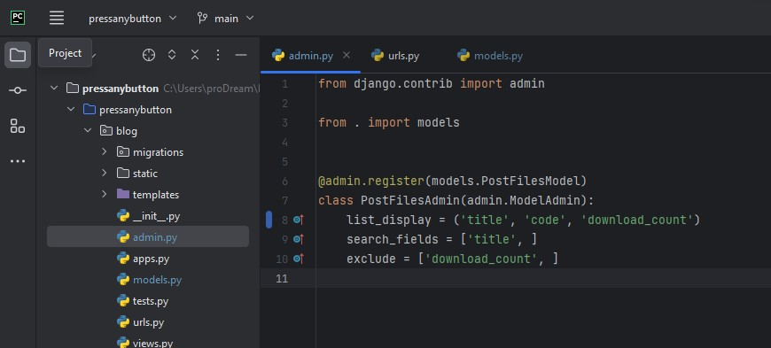Click django.contrib in the import line
This screenshot has height=348, width=771.
point(402,83)
